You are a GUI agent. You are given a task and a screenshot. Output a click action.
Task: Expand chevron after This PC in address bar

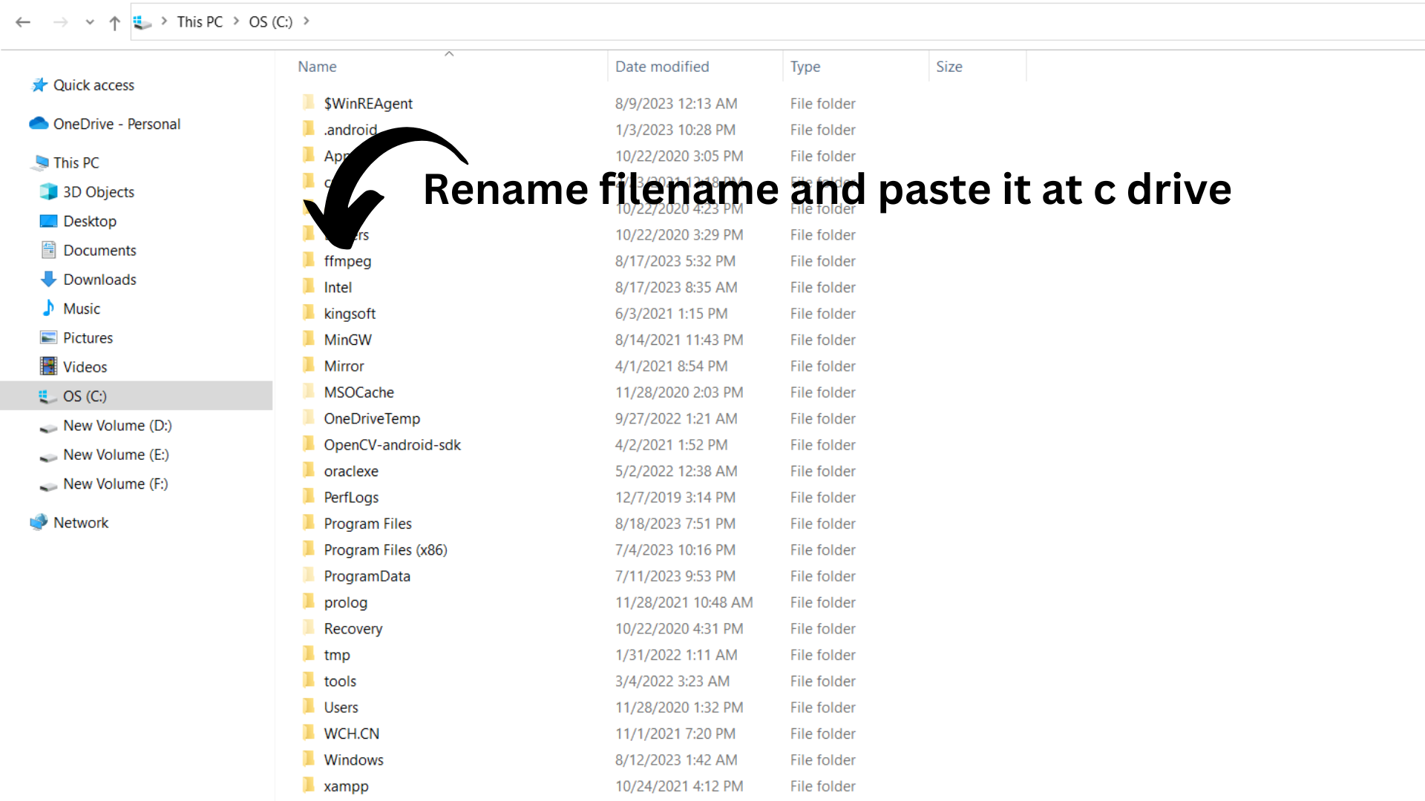coord(236,22)
